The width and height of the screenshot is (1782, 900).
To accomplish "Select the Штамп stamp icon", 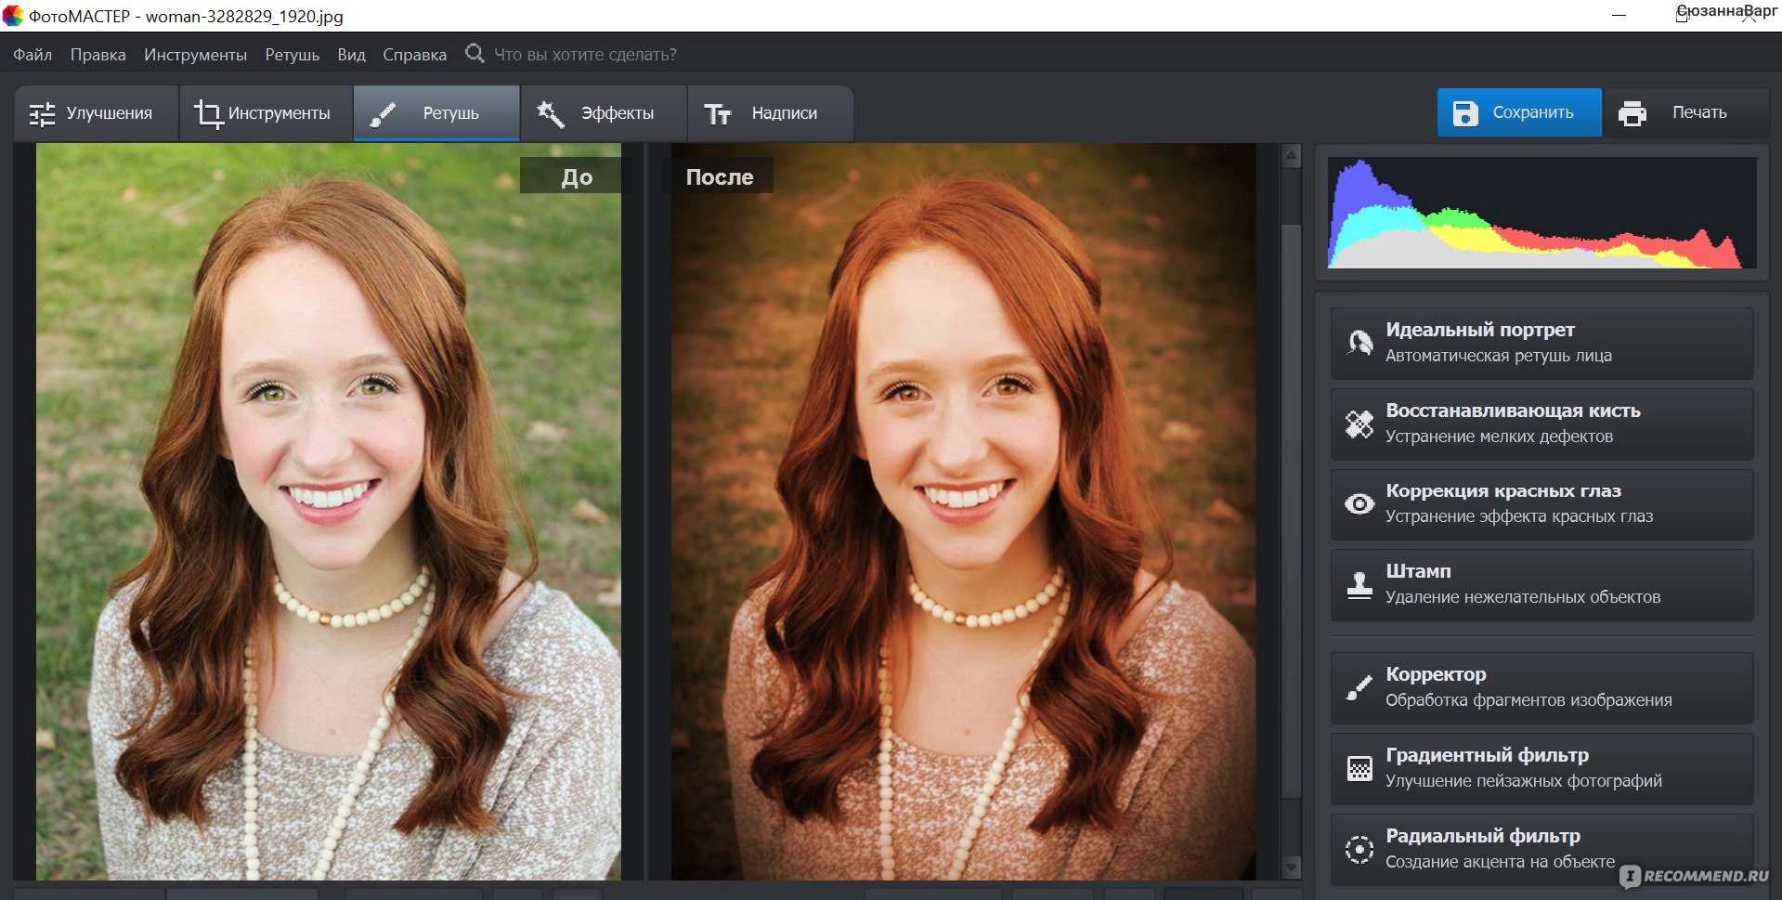I will click(1359, 585).
